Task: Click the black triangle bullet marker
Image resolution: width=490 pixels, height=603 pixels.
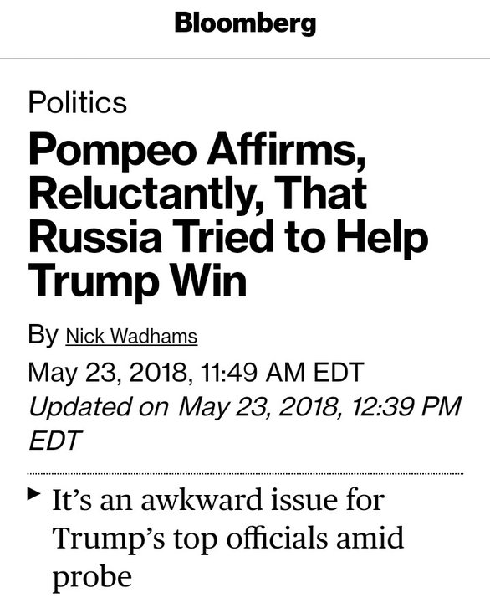Action: coord(34,493)
